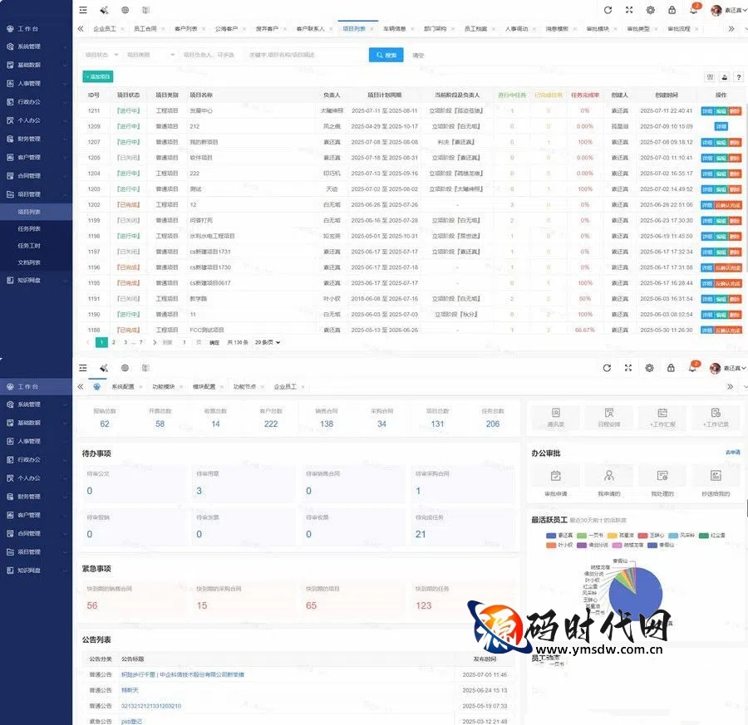The width and height of the screenshot is (748, 725).
Task: Switch to the 功能模块 tab
Action: tap(163, 387)
